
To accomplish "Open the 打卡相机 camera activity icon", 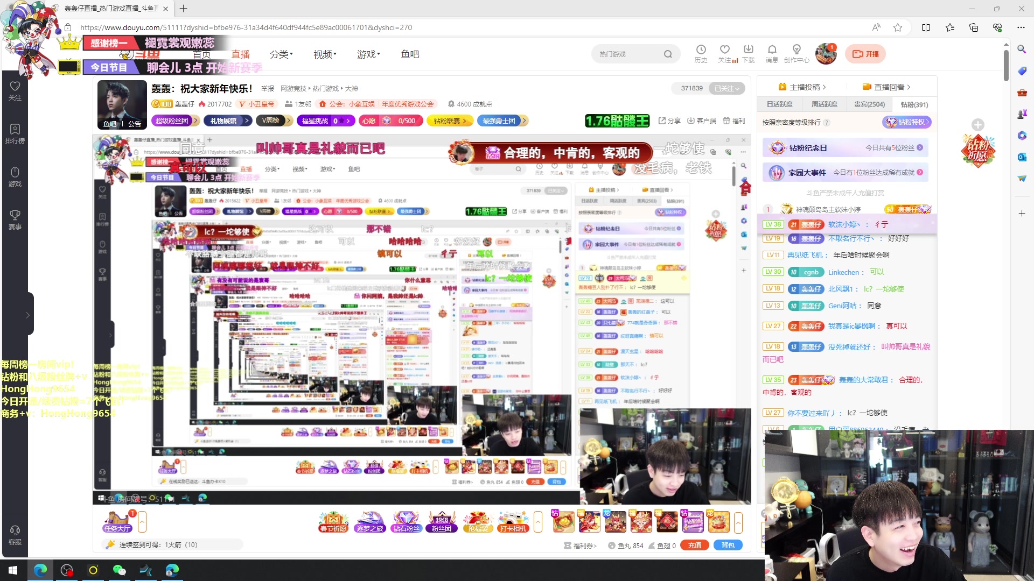I will click(x=513, y=522).
